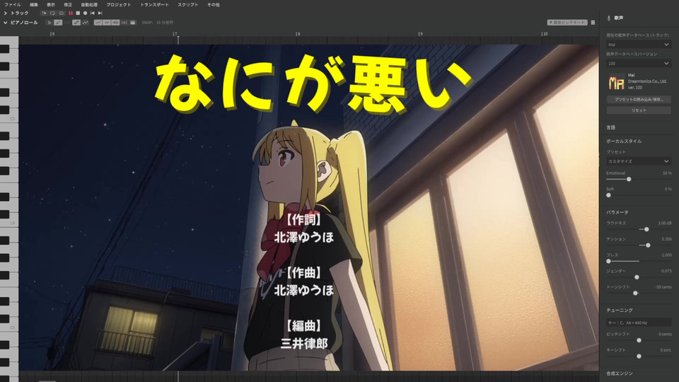This screenshot has height=382, width=679.
Task: Adjust the テンション slider
Action: point(648,245)
